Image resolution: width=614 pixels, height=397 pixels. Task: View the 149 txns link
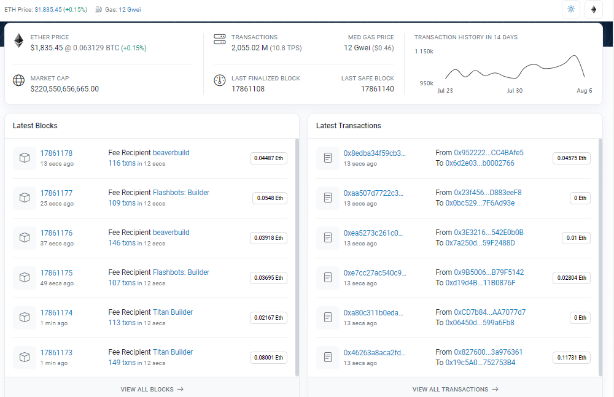tap(122, 363)
